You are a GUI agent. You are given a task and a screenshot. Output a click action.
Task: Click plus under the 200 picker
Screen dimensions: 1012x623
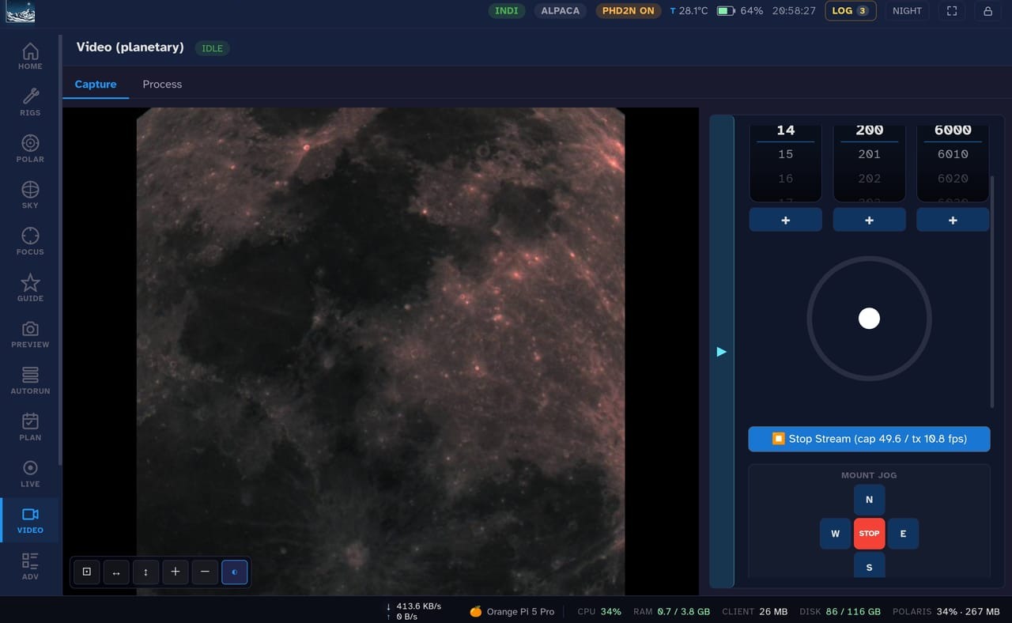pyautogui.click(x=870, y=221)
